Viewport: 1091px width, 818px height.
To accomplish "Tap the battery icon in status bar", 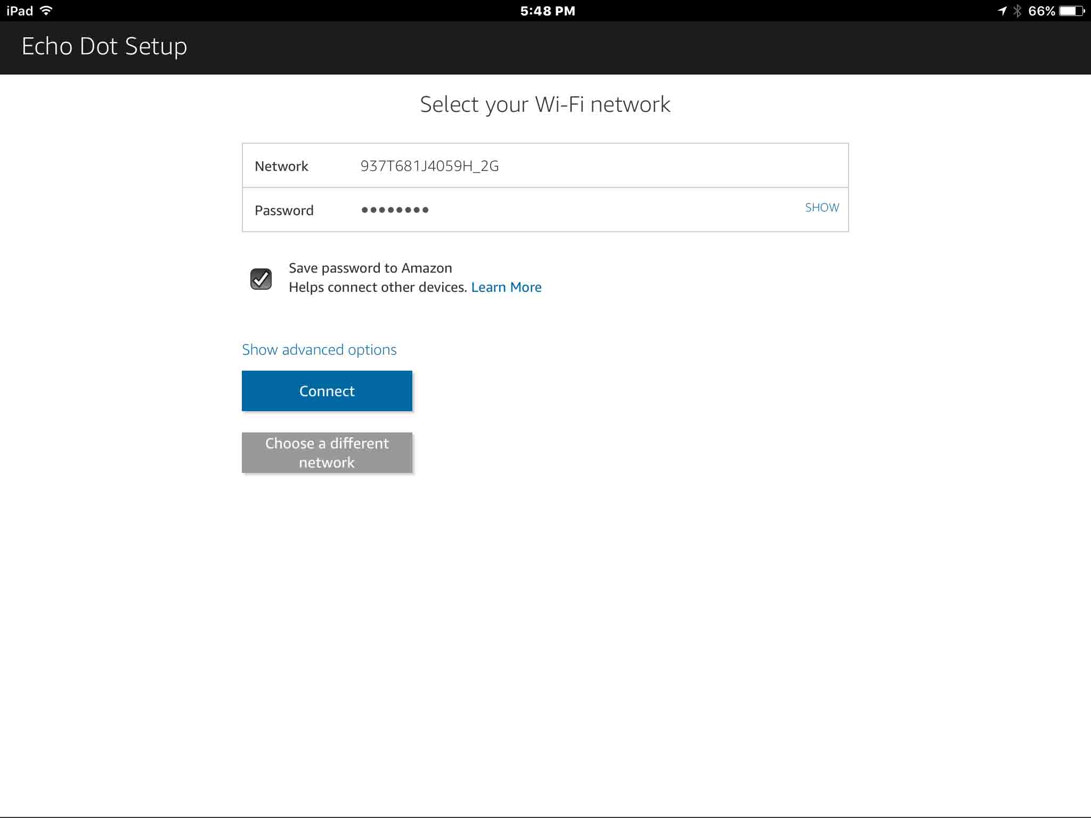I will (1072, 11).
